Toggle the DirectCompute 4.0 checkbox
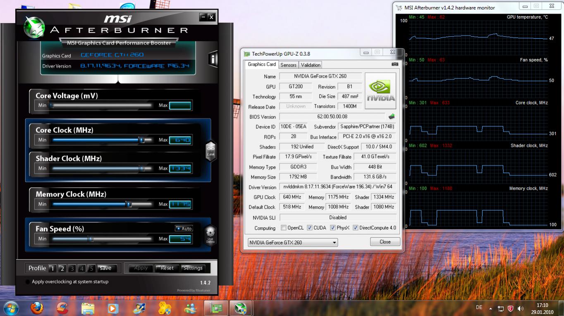Viewport: 564px width, 316px height. point(355,228)
